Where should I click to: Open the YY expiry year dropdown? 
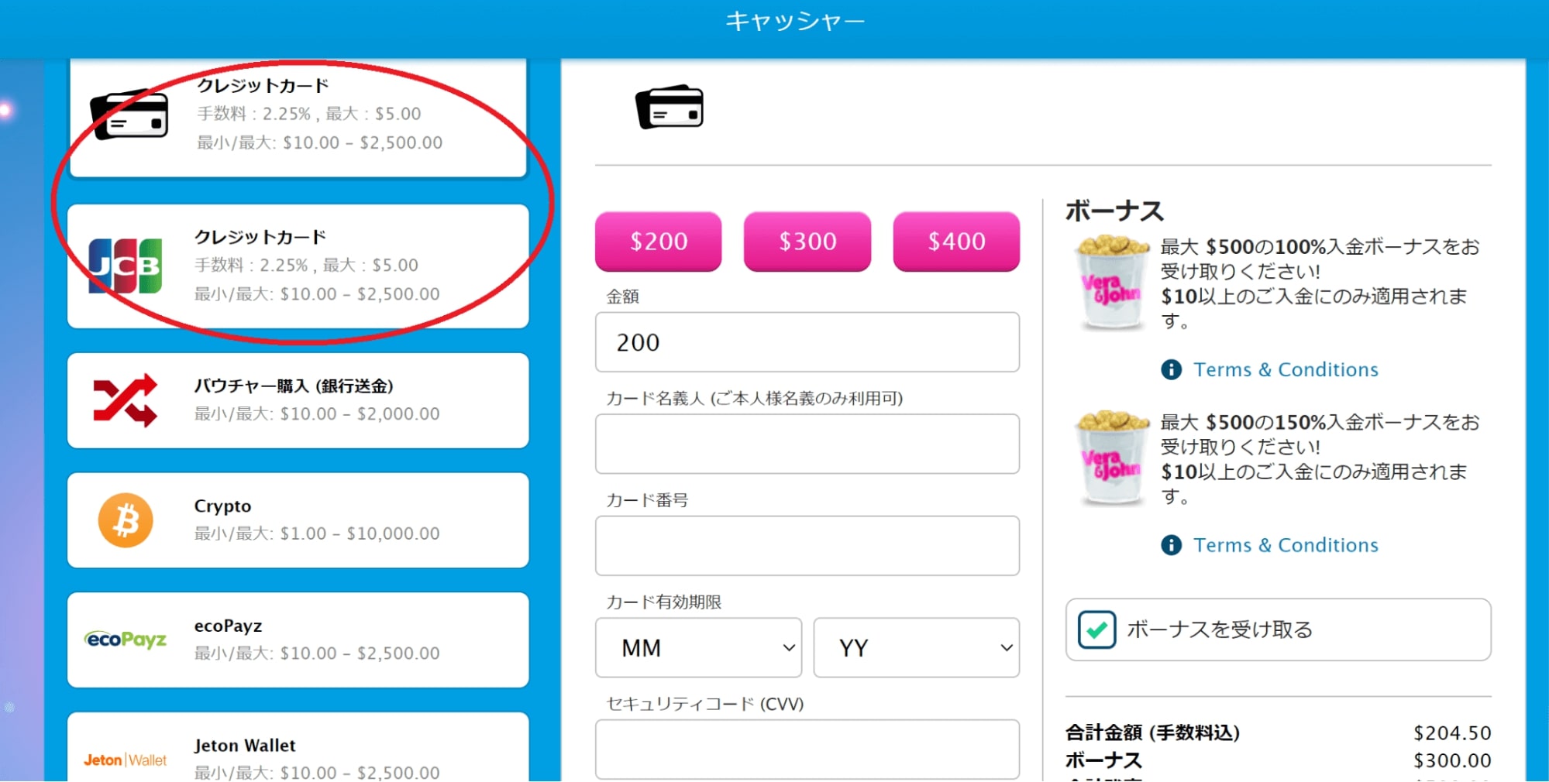[x=916, y=647]
